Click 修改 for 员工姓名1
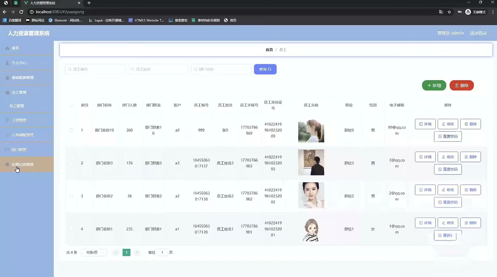 (x=448, y=223)
